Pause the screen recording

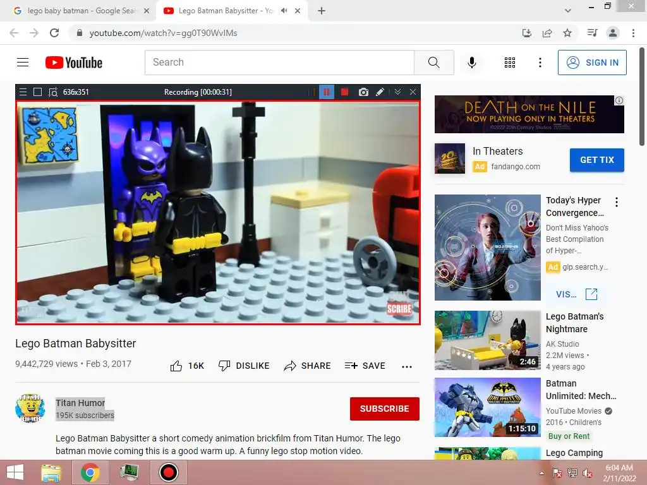coord(327,92)
